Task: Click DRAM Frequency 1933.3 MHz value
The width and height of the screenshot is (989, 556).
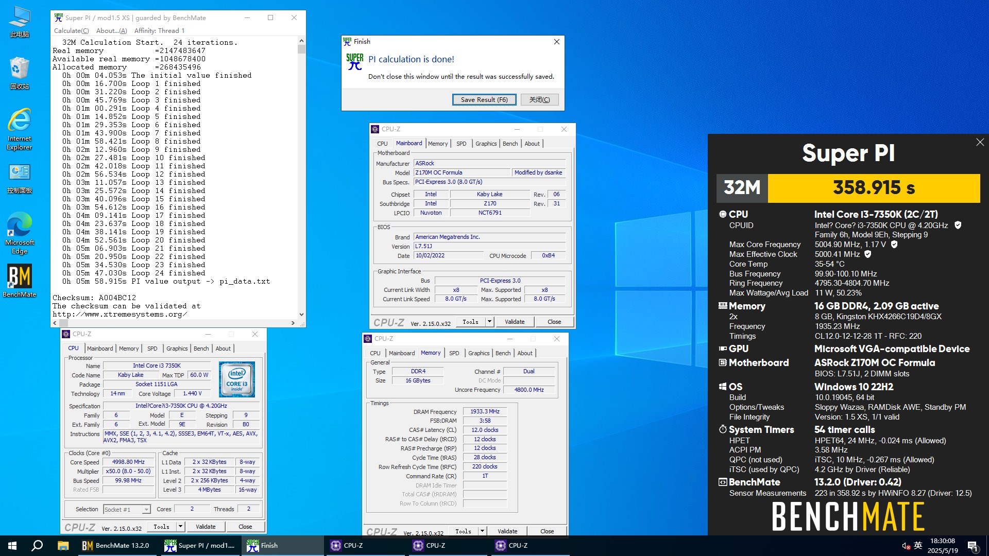Action: point(485,412)
